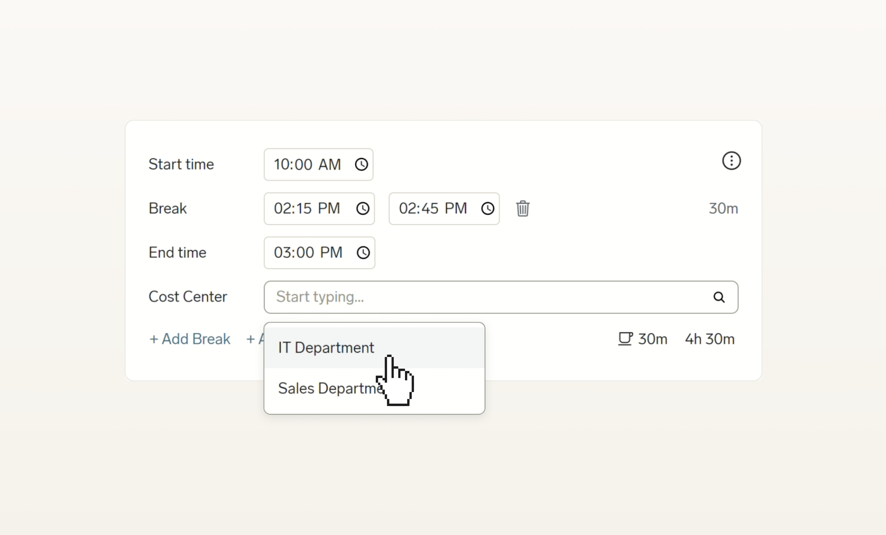
Task: Click the 03:00 PM end time field
Action: pos(308,252)
